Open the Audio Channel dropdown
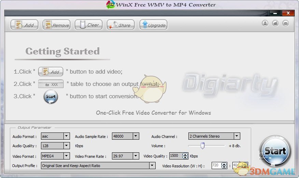 click(x=237, y=136)
